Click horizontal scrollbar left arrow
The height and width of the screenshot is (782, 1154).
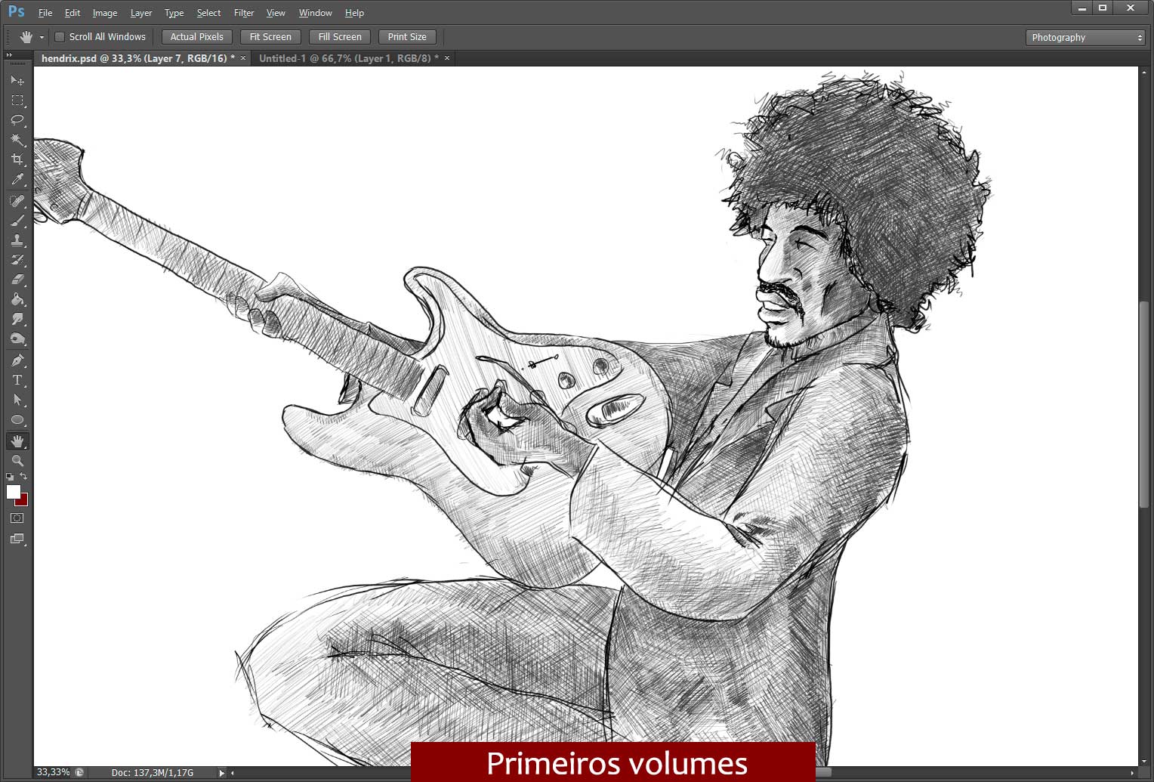pyautogui.click(x=233, y=773)
